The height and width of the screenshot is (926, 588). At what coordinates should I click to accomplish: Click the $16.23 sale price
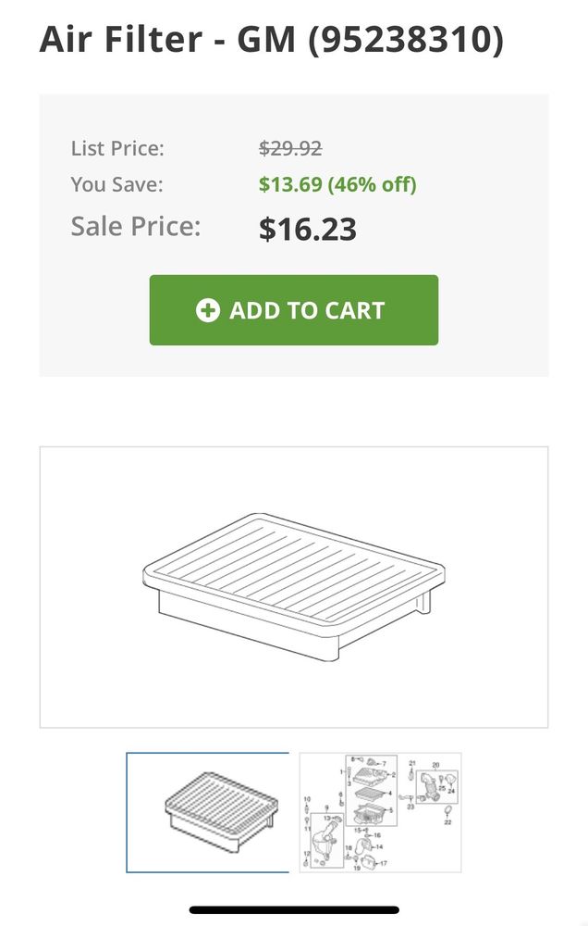point(308,229)
